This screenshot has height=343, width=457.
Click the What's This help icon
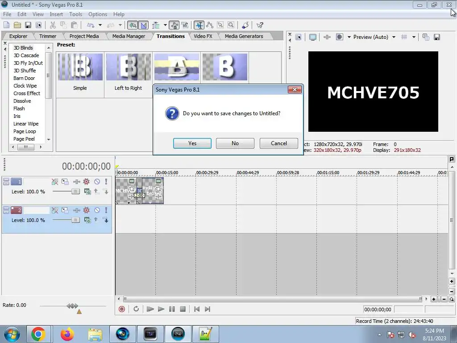(x=260, y=25)
